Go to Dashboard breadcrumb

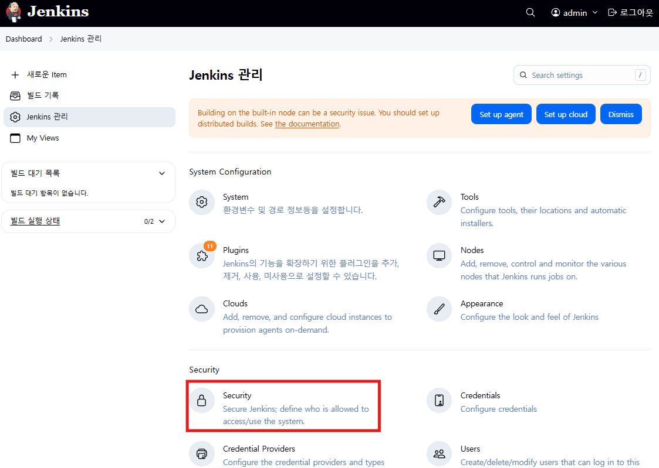pos(24,39)
